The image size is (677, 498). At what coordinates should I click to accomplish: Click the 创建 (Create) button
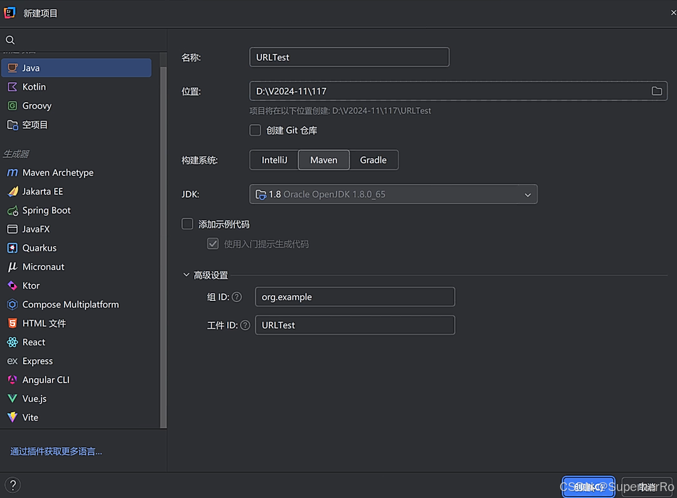[x=588, y=487]
